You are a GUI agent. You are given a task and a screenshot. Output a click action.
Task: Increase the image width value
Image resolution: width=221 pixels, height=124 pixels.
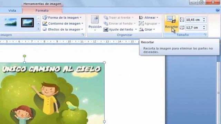coord(204,27)
